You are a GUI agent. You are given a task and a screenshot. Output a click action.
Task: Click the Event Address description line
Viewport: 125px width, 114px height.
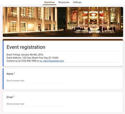coord(32,58)
